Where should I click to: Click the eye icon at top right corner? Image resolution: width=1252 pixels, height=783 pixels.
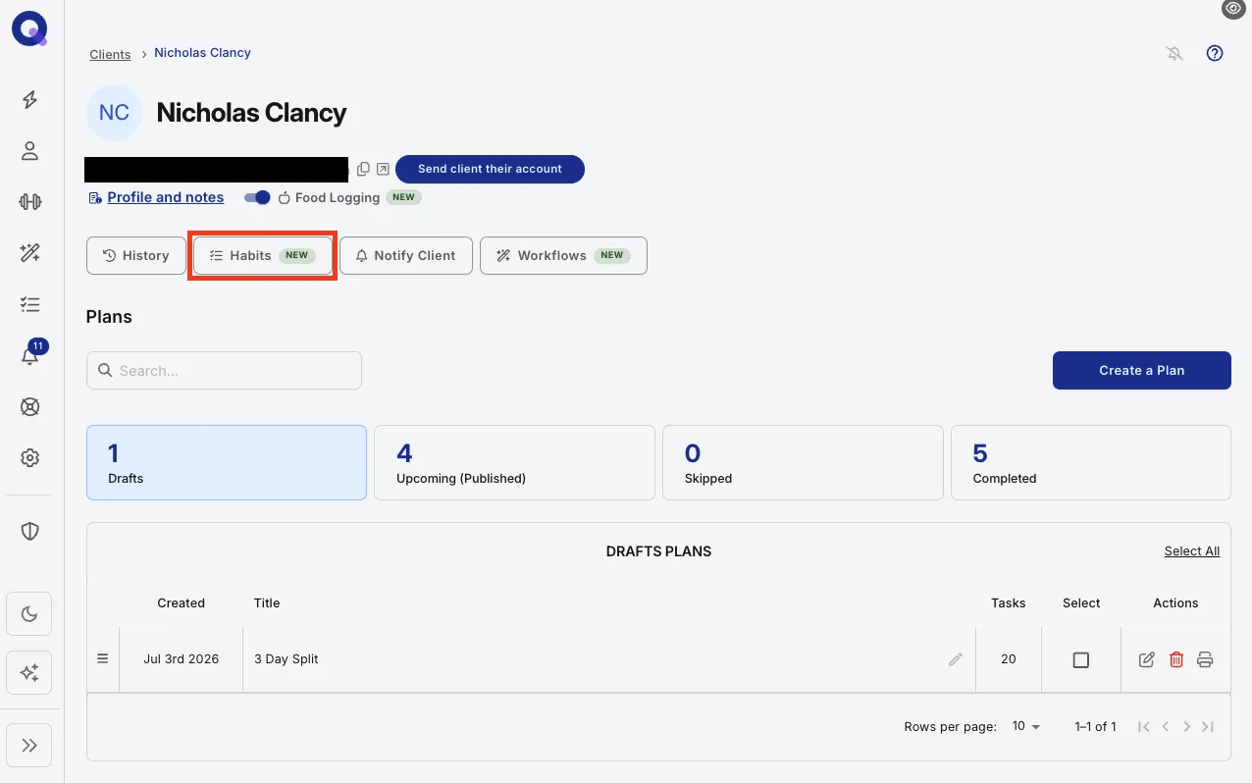(x=1233, y=8)
